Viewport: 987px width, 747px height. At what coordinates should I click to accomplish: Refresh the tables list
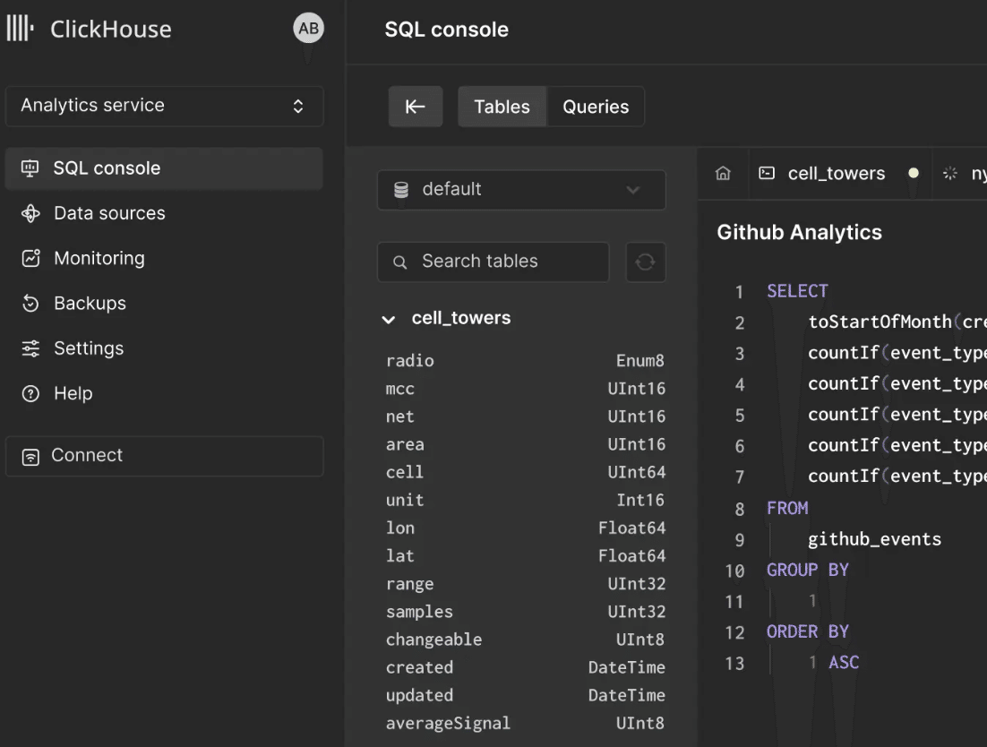point(645,262)
